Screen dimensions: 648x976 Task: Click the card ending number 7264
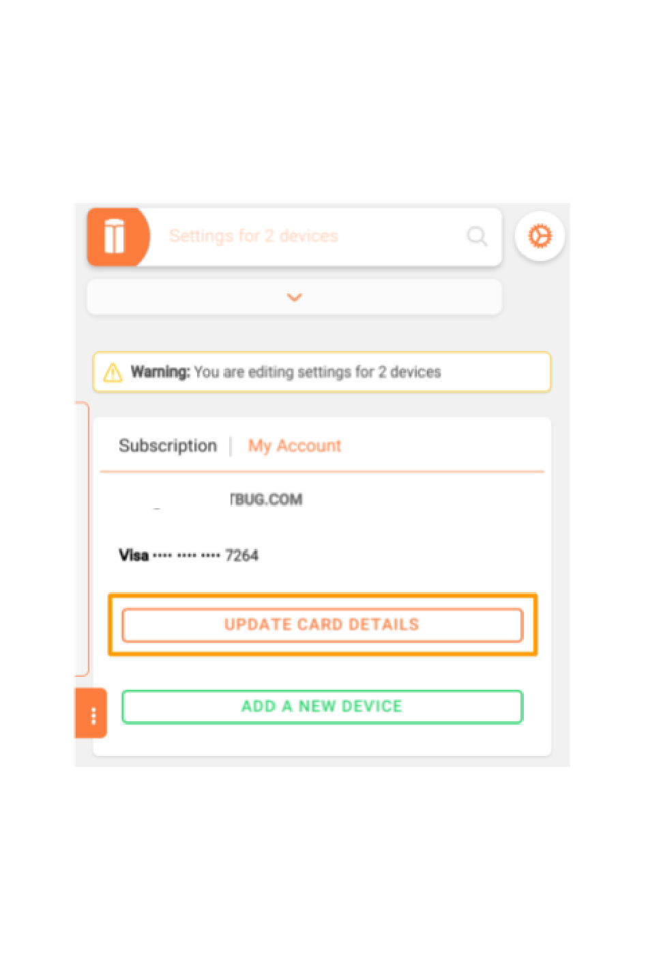click(241, 555)
